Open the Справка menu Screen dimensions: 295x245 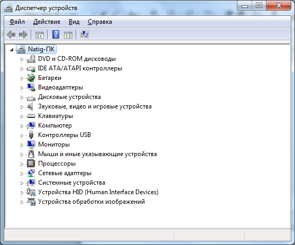(x=100, y=22)
